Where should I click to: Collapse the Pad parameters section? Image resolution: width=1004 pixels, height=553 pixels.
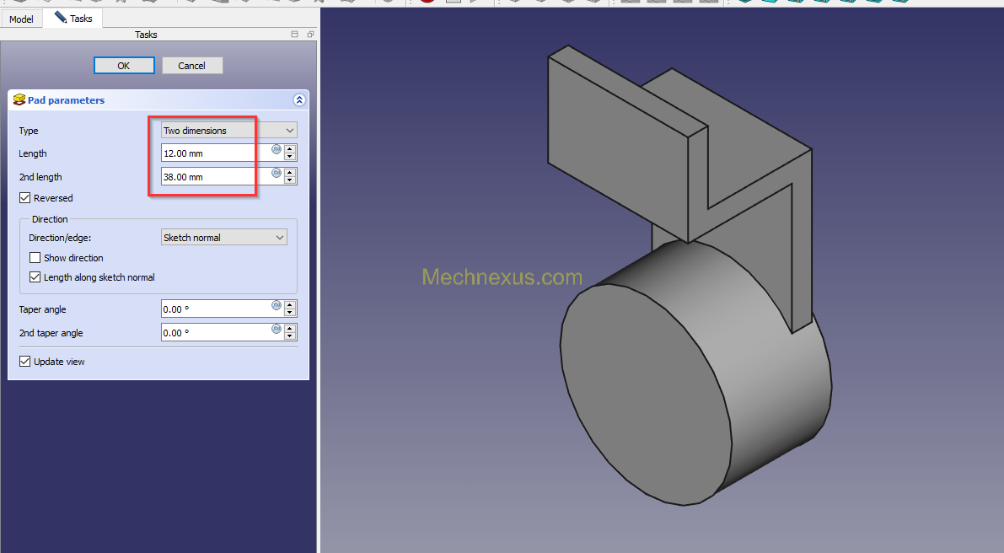pyautogui.click(x=299, y=99)
